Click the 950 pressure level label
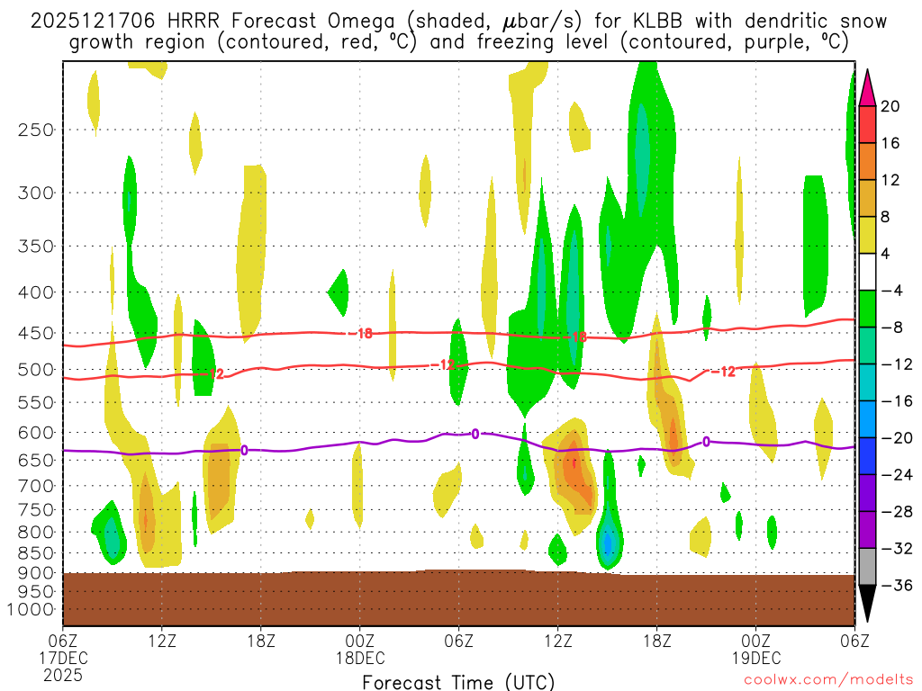922x691 pixels. (36, 592)
